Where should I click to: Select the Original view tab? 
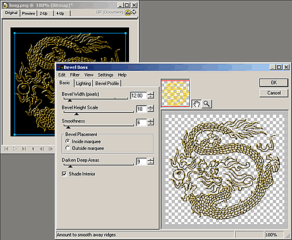tap(11, 13)
